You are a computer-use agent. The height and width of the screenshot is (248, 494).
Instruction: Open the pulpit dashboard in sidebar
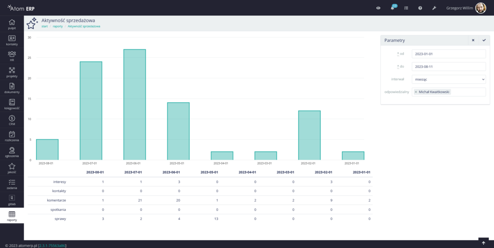pos(12,24)
